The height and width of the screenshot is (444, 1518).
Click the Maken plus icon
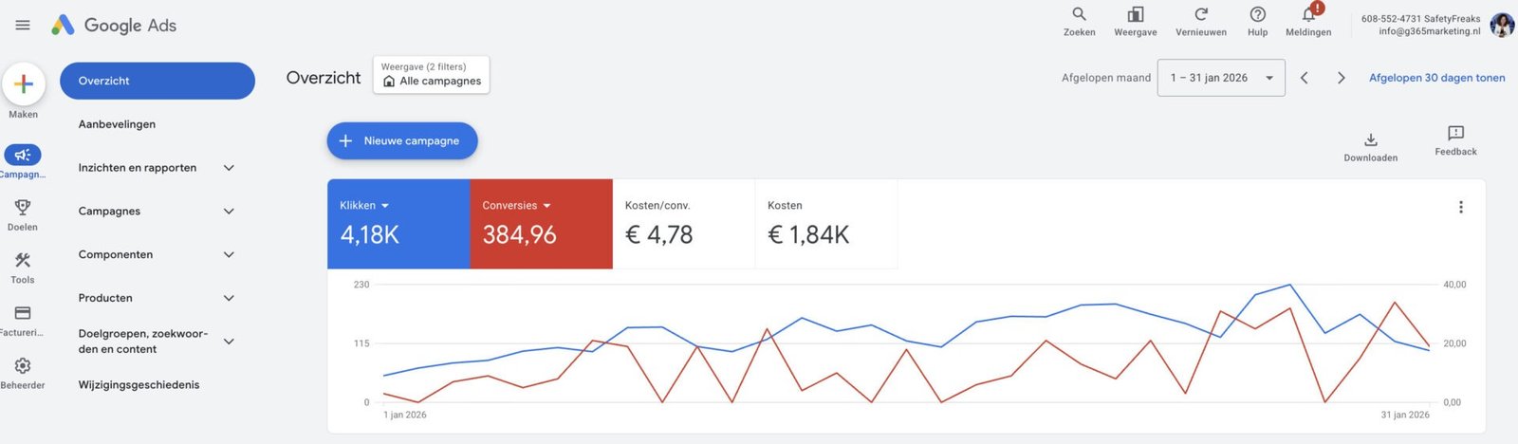click(24, 84)
